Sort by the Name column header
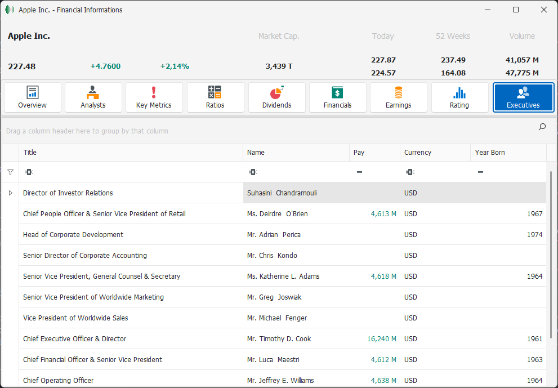558x388 pixels. tap(296, 153)
